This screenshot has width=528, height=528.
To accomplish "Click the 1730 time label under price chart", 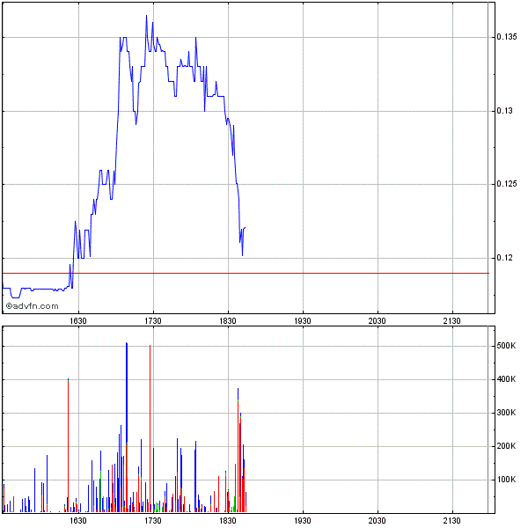I will (x=153, y=321).
